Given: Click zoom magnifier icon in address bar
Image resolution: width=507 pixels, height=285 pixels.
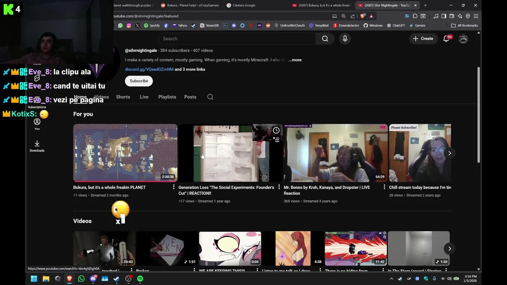Looking at the screenshot, I should pyautogui.click(x=343, y=16).
